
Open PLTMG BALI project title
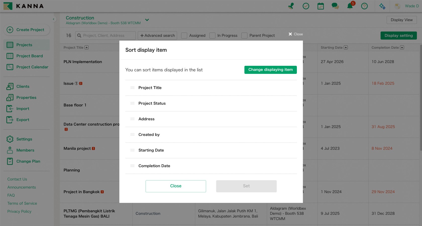tap(89, 213)
